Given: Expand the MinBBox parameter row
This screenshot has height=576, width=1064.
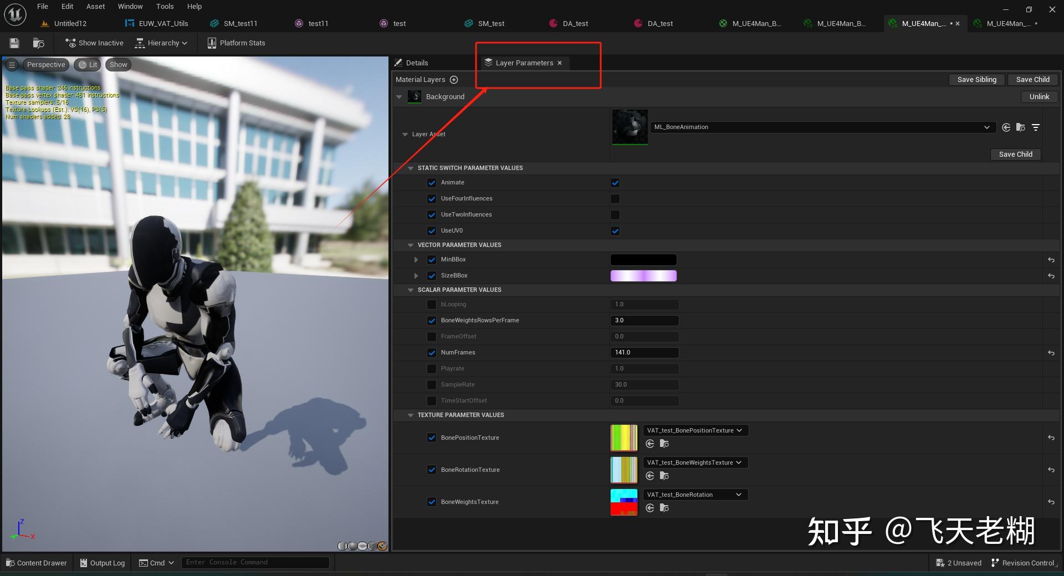Looking at the screenshot, I should click(416, 259).
